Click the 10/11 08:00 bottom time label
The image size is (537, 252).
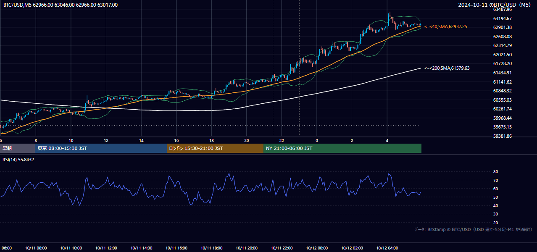pos(36,248)
